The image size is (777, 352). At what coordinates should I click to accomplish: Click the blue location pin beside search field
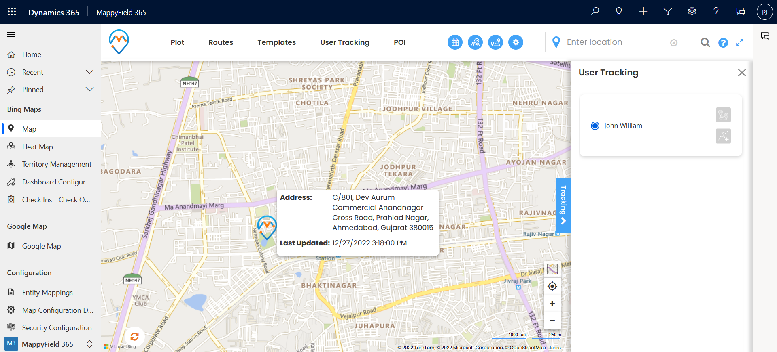pyautogui.click(x=556, y=42)
